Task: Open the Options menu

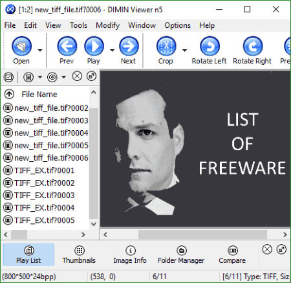Action: [x=178, y=25]
